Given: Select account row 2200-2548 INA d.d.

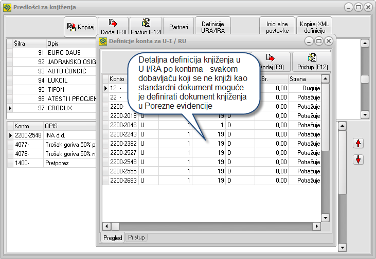Looking at the screenshot, I should [28, 135].
